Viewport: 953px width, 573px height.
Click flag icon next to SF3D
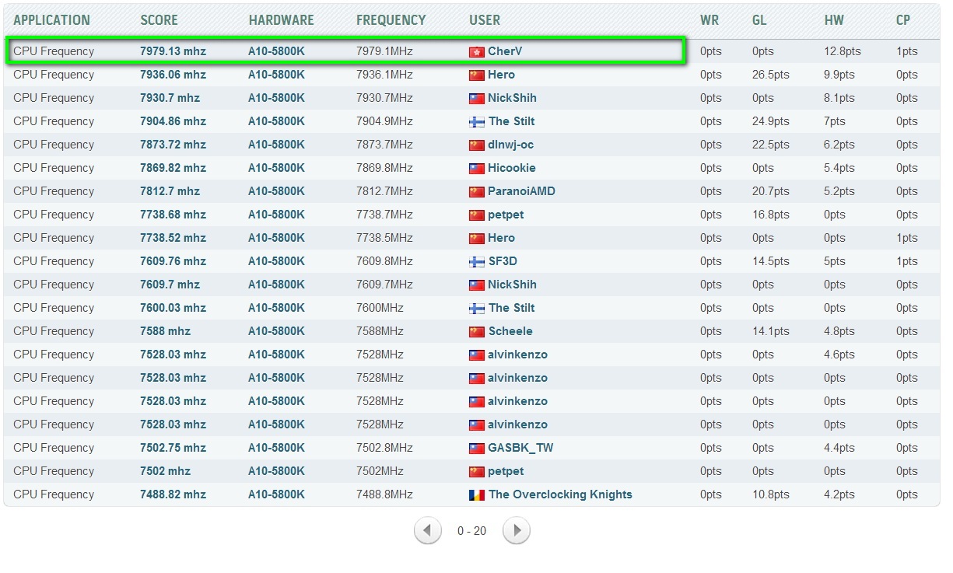pos(476,262)
